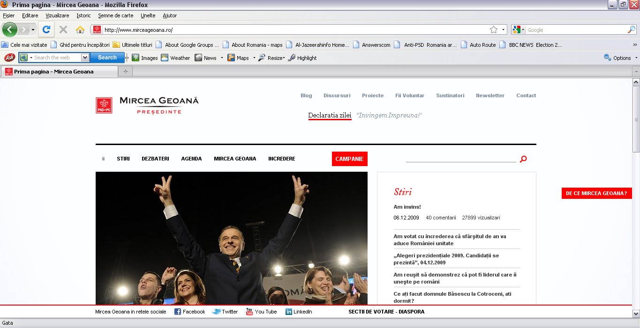Bookmark page with the star icon

coord(494,29)
